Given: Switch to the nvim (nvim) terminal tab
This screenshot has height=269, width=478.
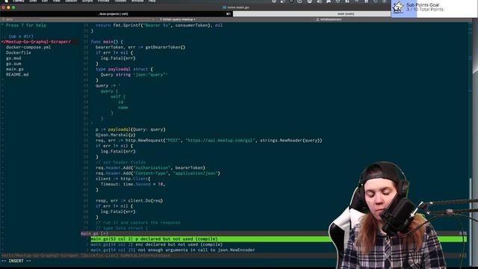Looking at the screenshot, I should point(345,13).
